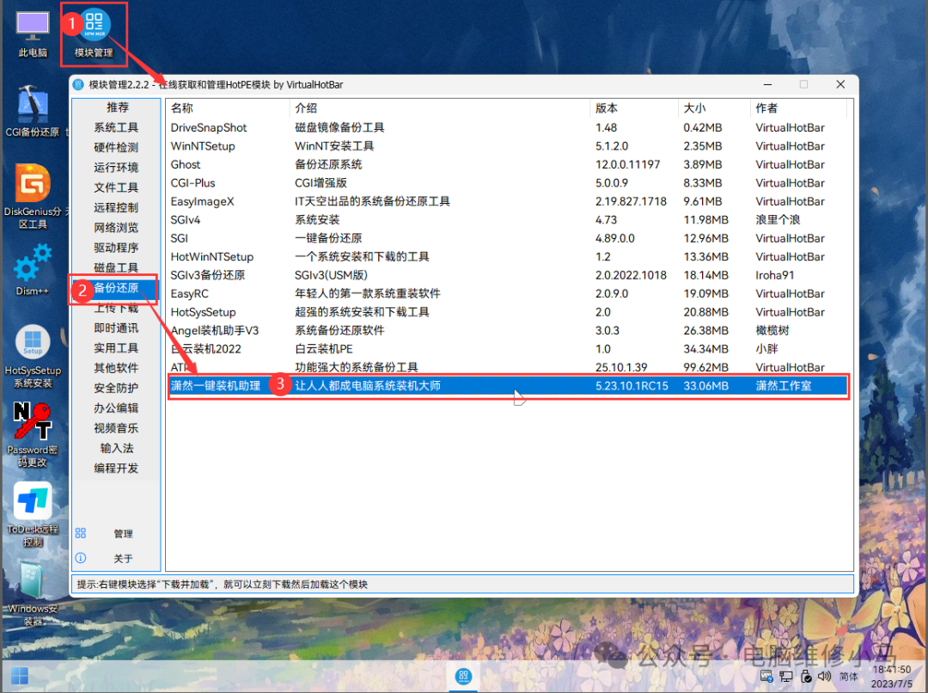Screen dimensions: 928x693
Task: Switch to the 其他软件 category
Action: pos(117,368)
